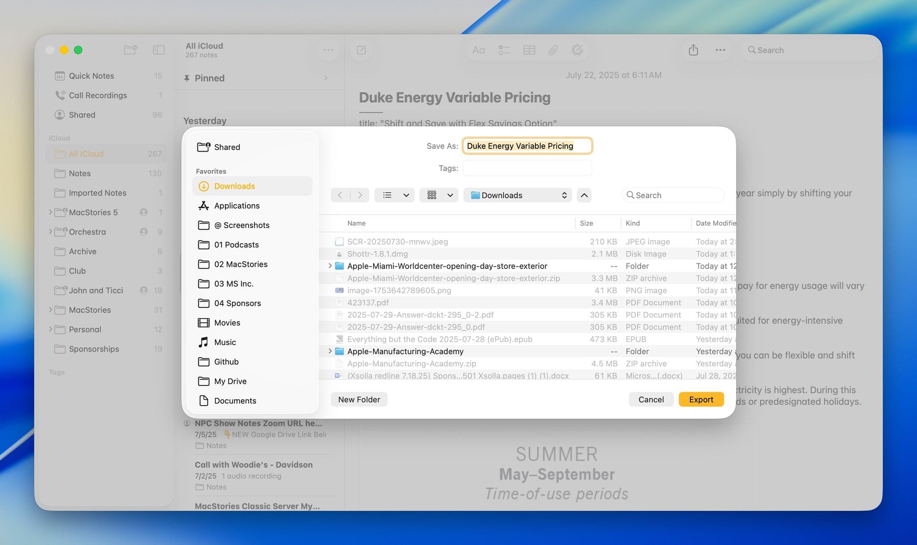The width and height of the screenshot is (917, 545).
Task: Switch to list view in save dialog
Action: point(387,195)
